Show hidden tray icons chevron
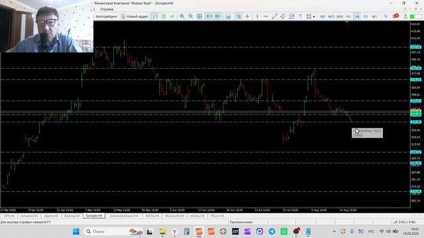 pyautogui.click(x=334, y=231)
